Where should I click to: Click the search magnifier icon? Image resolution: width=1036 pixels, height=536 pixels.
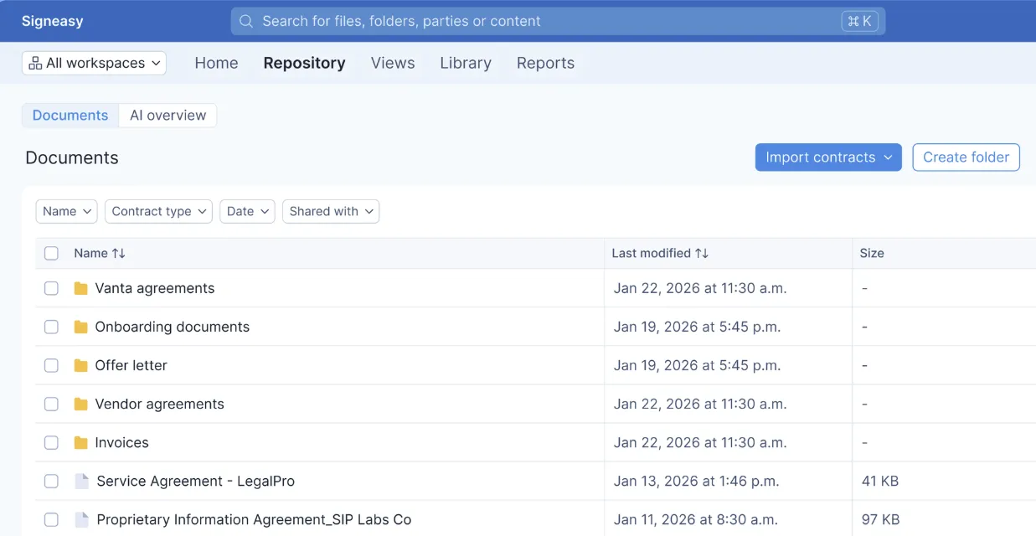(x=246, y=21)
